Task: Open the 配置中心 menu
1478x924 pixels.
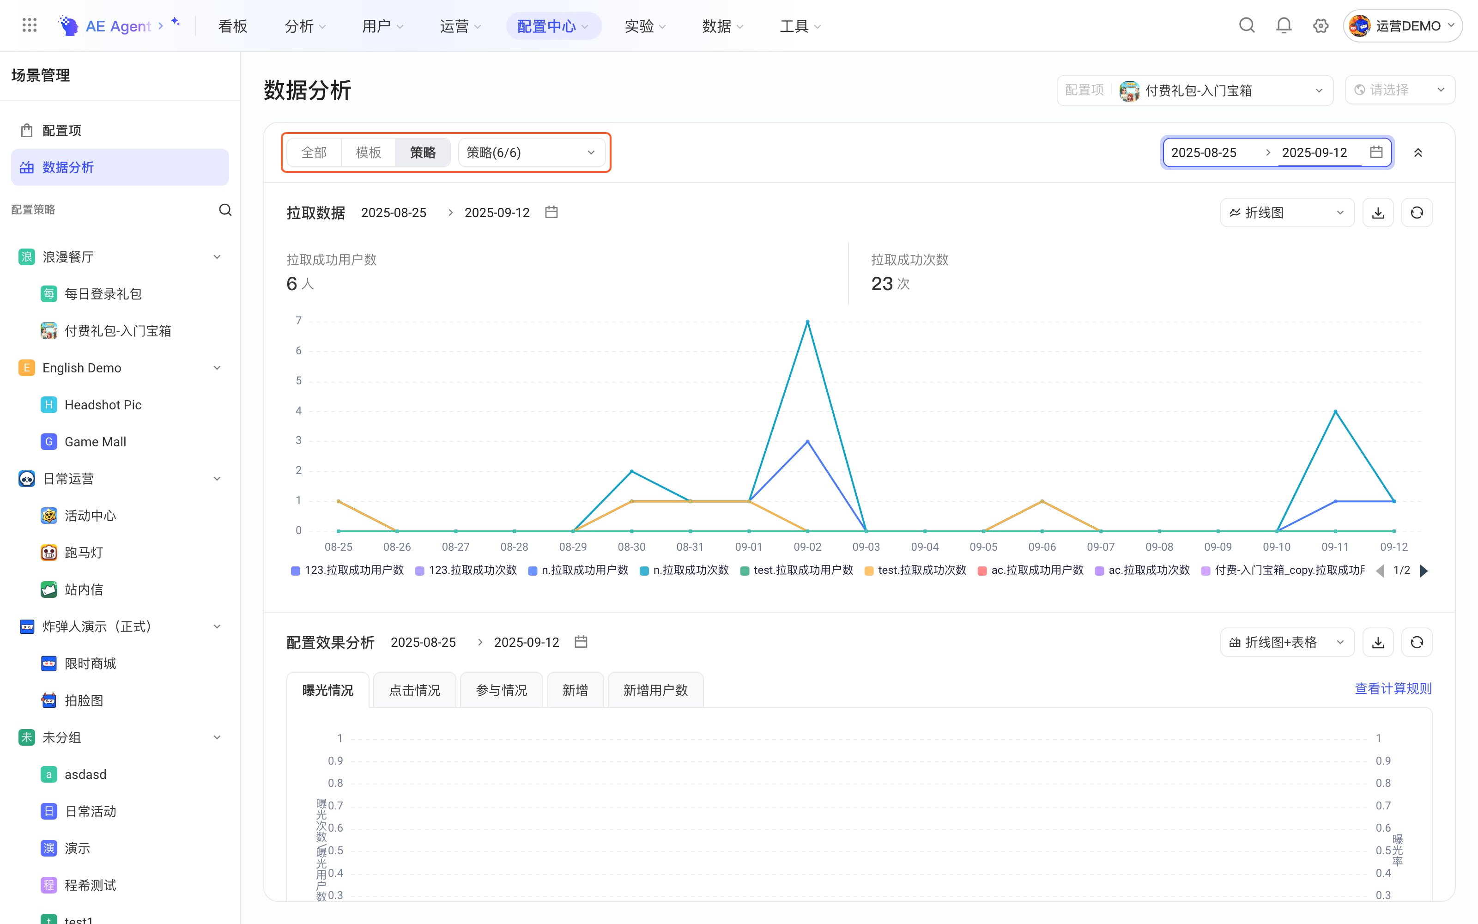Action: pos(553,26)
